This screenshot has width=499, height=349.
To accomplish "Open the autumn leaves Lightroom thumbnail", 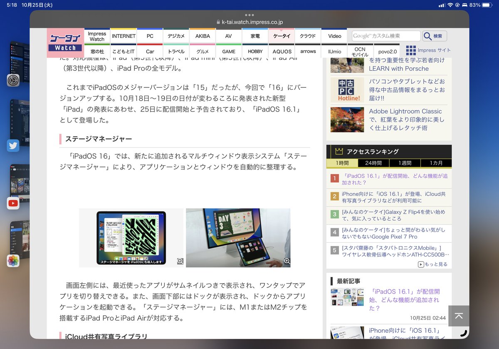I will 347,120.
